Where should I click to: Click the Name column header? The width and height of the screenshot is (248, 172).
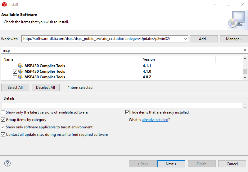point(71,59)
